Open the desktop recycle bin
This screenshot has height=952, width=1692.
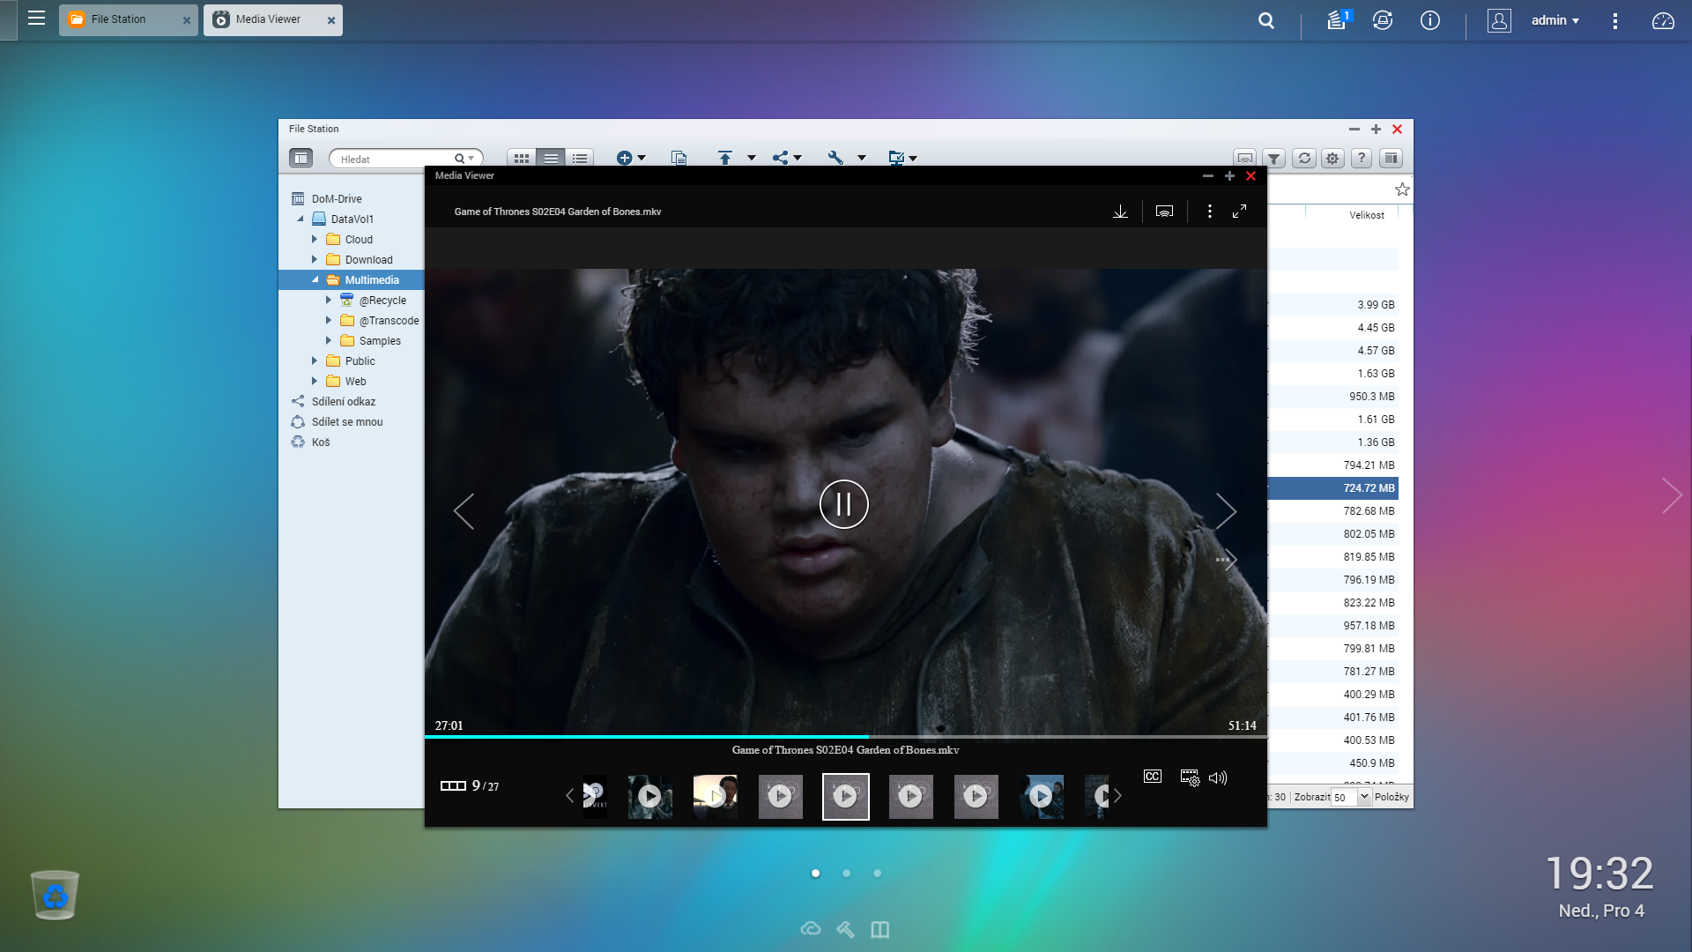click(55, 895)
